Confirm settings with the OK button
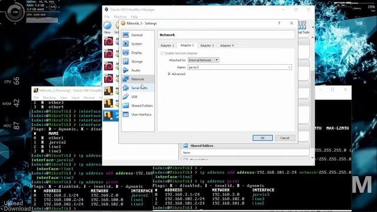The width and height of the screenshot is (377, 212). point(263,138)
